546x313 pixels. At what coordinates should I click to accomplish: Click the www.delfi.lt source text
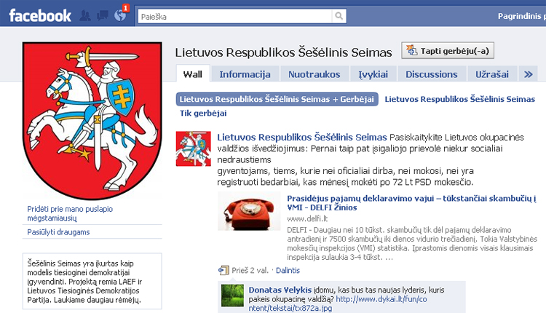click(307, 218)
